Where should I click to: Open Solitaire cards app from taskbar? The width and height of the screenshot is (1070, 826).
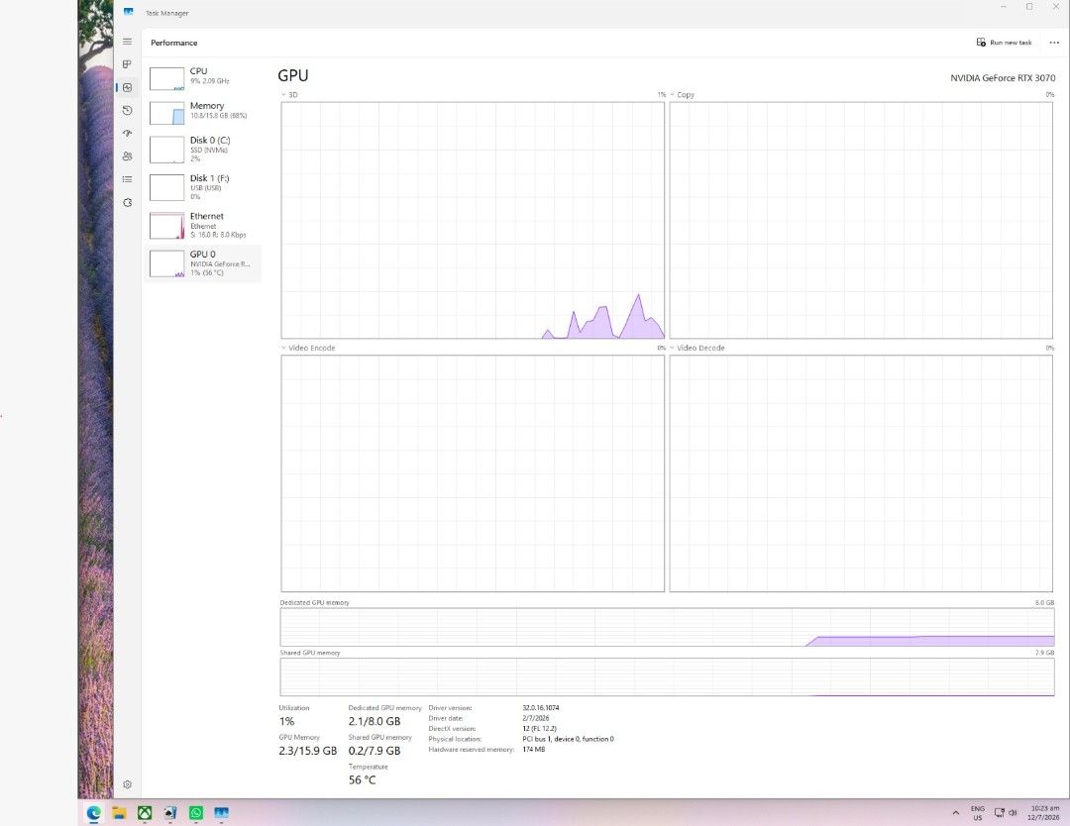[170, 812]
